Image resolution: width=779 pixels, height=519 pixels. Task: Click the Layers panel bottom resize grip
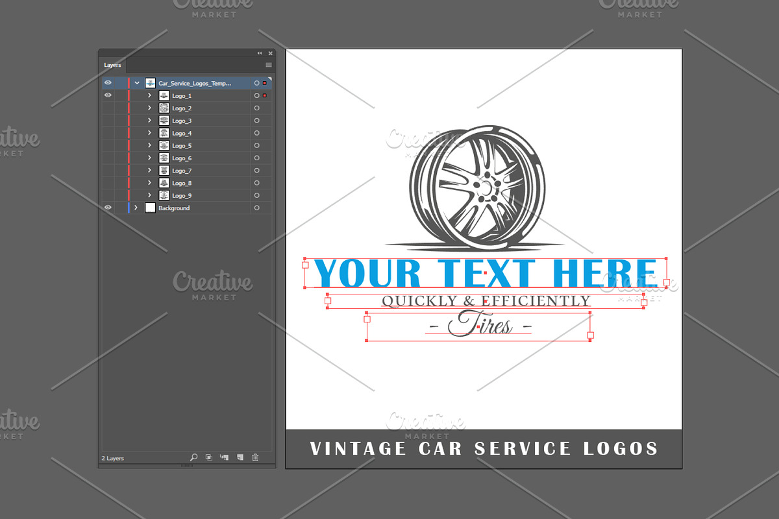coord(187,466)
